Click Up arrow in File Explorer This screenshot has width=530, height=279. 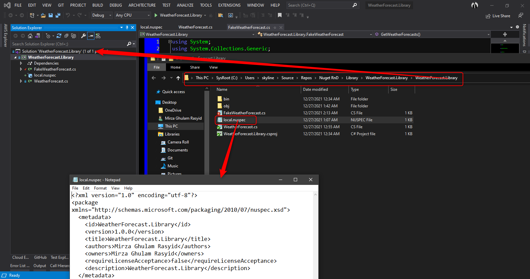[x=178, y=78]
